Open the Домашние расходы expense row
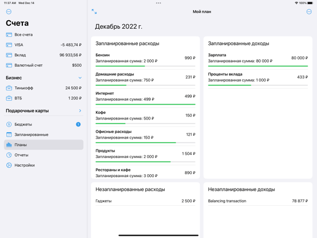 145,79
